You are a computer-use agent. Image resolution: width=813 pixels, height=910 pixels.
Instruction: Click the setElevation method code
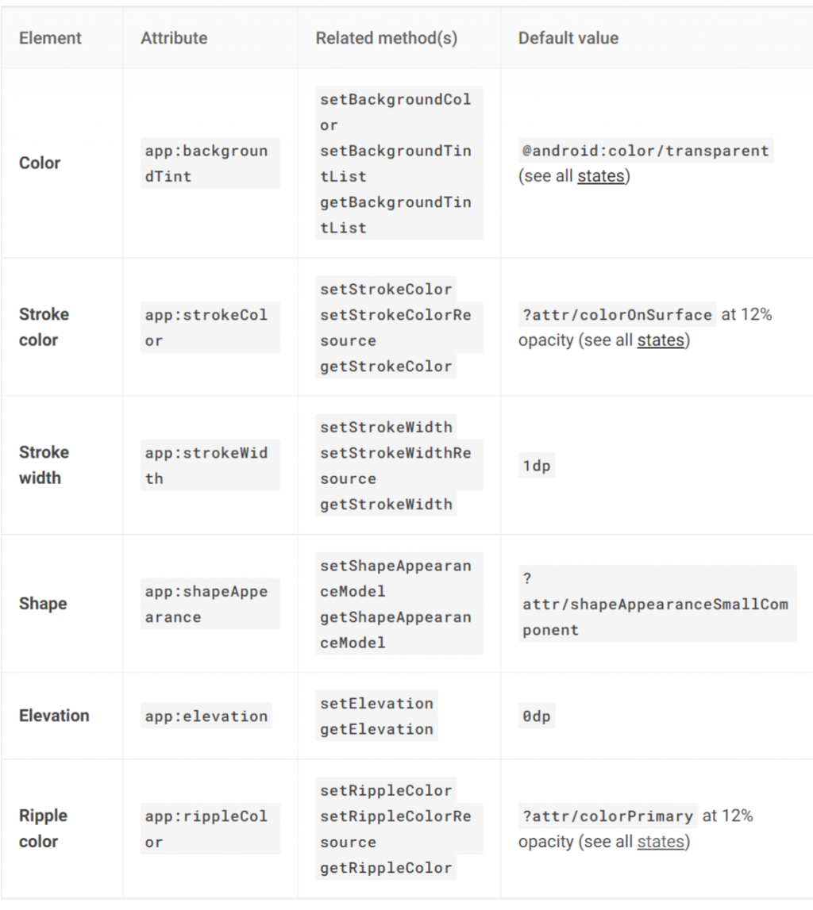(x=376, y=704)
